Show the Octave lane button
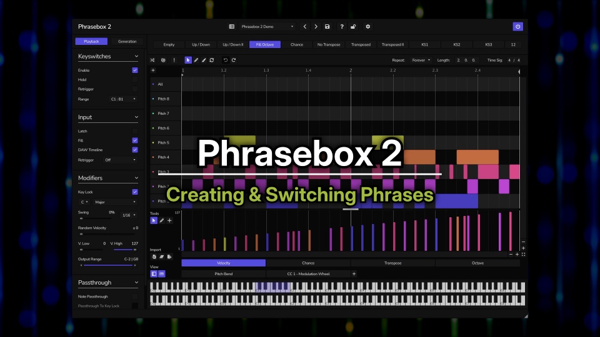Image resolution: width=600 pixels, height=337 pixels. (x=477, y=263)
